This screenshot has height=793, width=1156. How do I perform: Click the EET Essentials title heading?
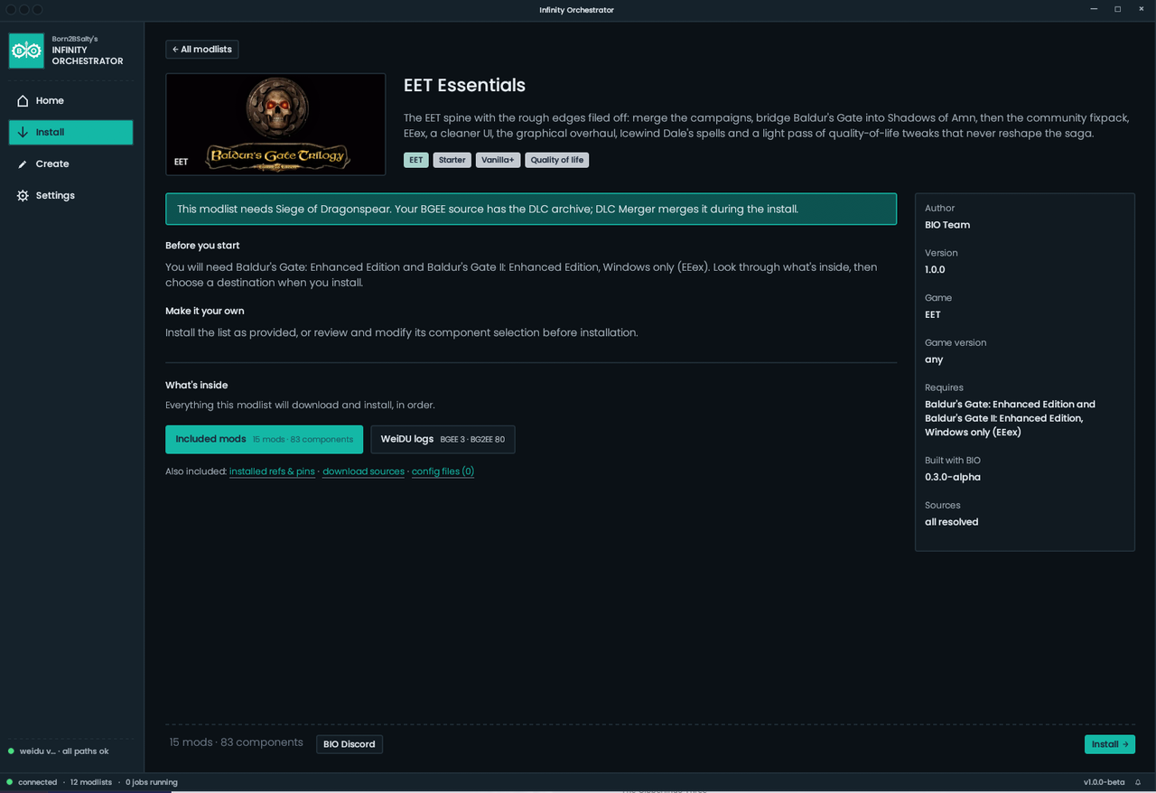tap(464, 85)
